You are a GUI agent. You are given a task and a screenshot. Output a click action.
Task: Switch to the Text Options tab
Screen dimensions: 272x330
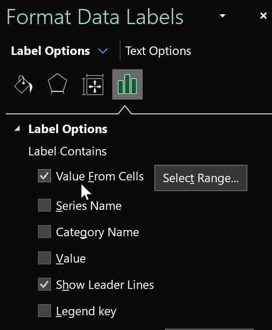click(x=158, y=51)
